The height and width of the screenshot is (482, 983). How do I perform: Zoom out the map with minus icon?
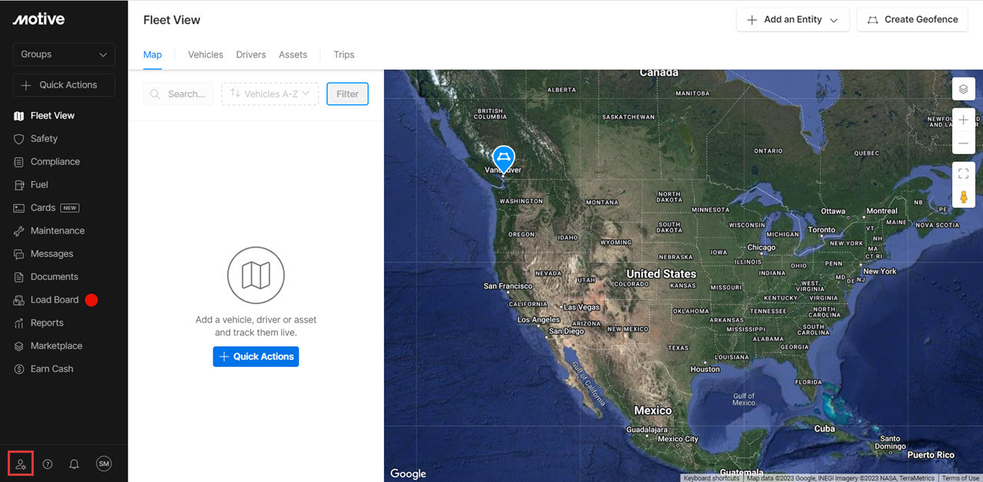(964, 144)
